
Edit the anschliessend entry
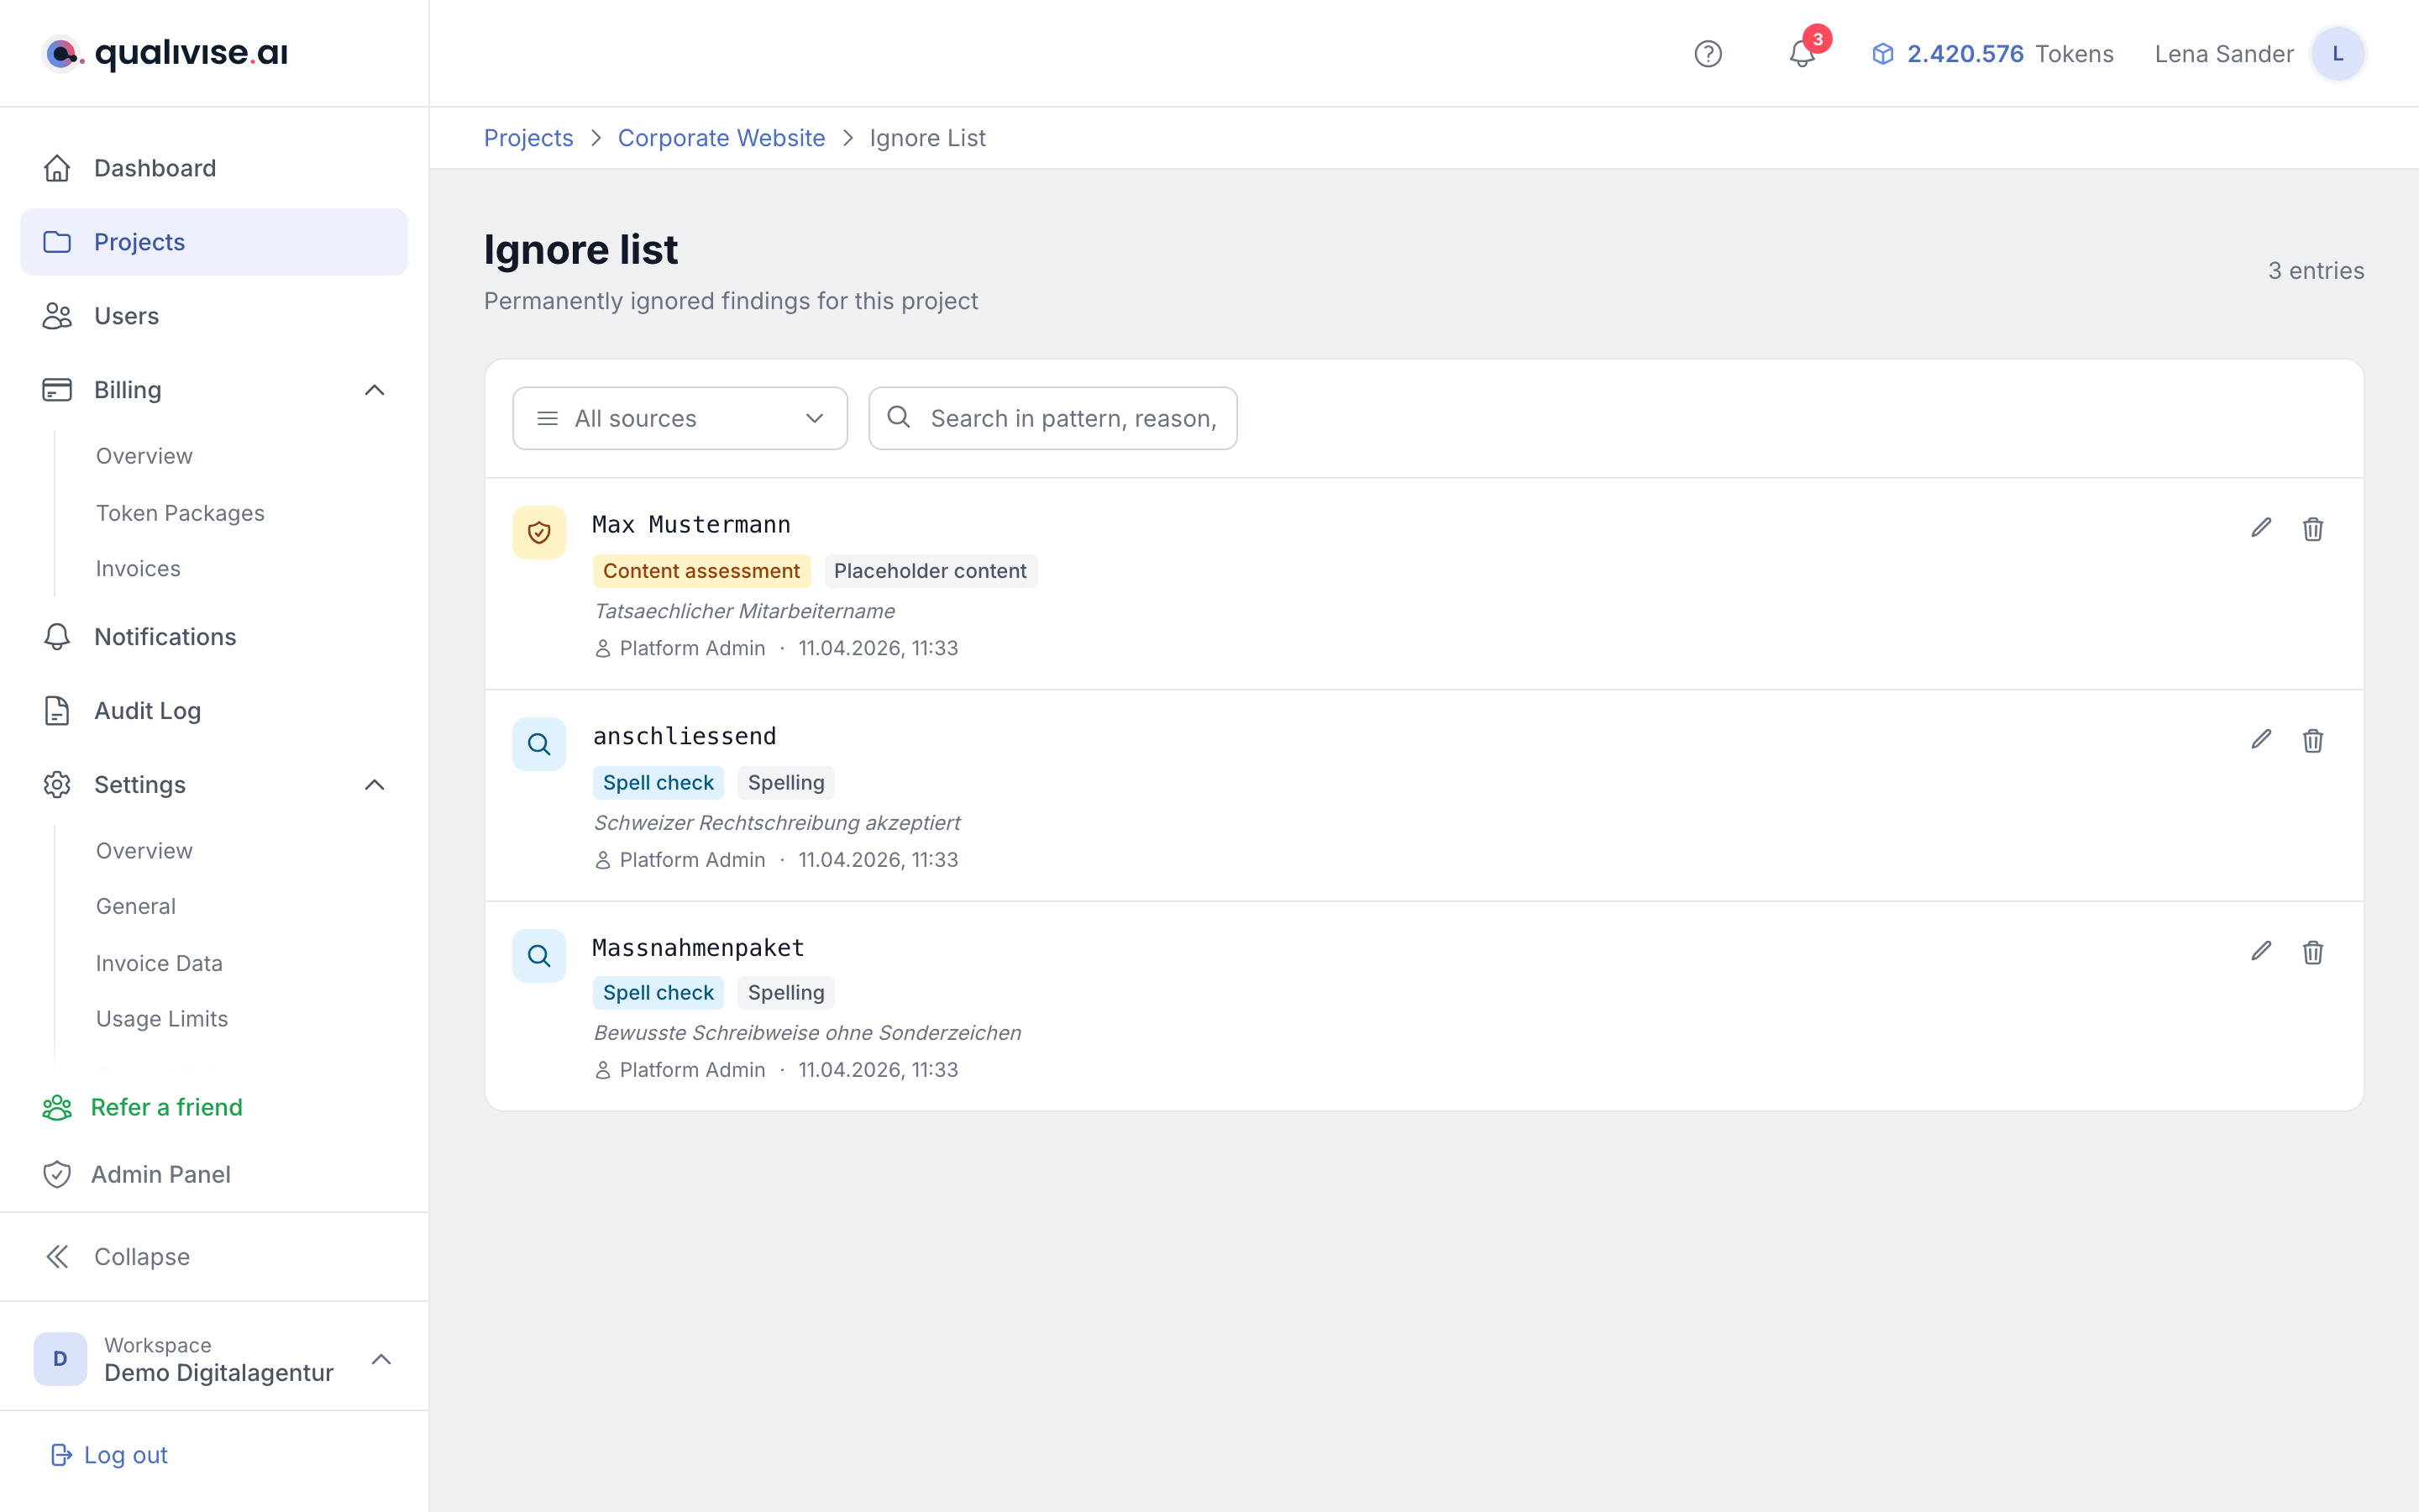pyautogui.click(x=2261, y=740)
